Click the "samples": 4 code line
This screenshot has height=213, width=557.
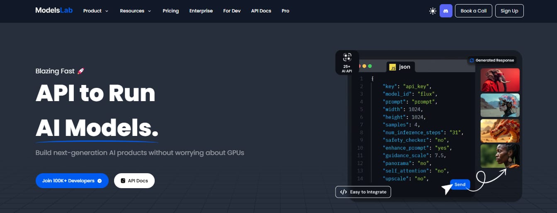click(401, 125)
